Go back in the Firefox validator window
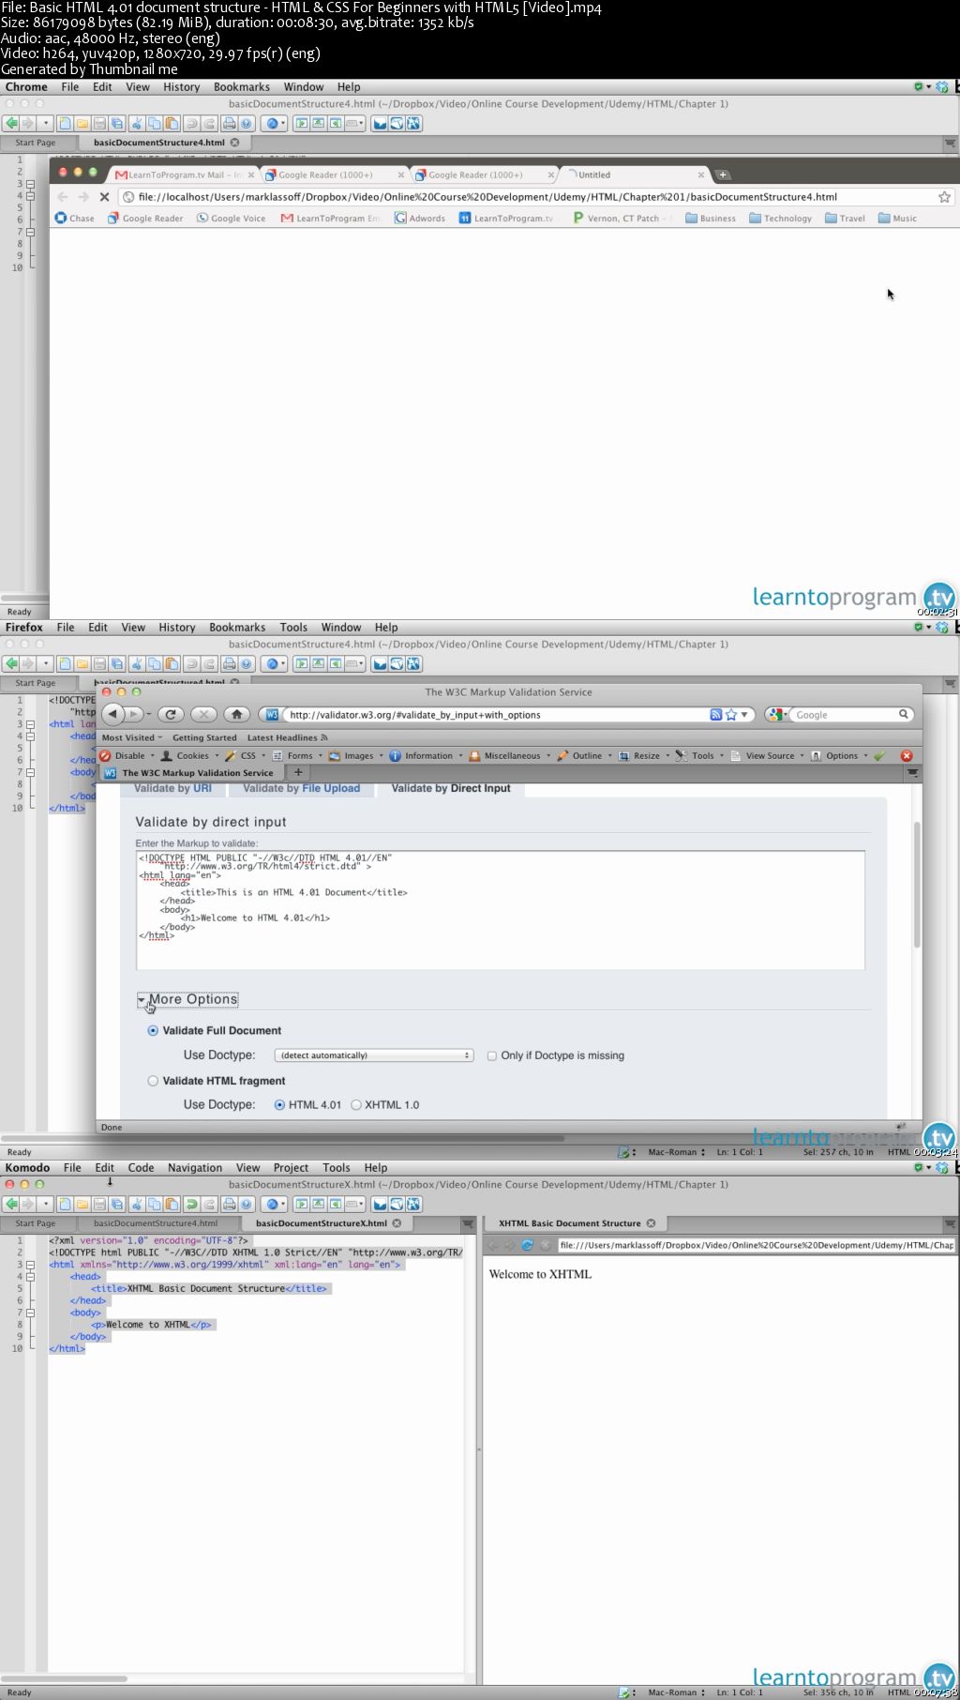Viewport: 960px width, 1700px height. click(113, 714)
